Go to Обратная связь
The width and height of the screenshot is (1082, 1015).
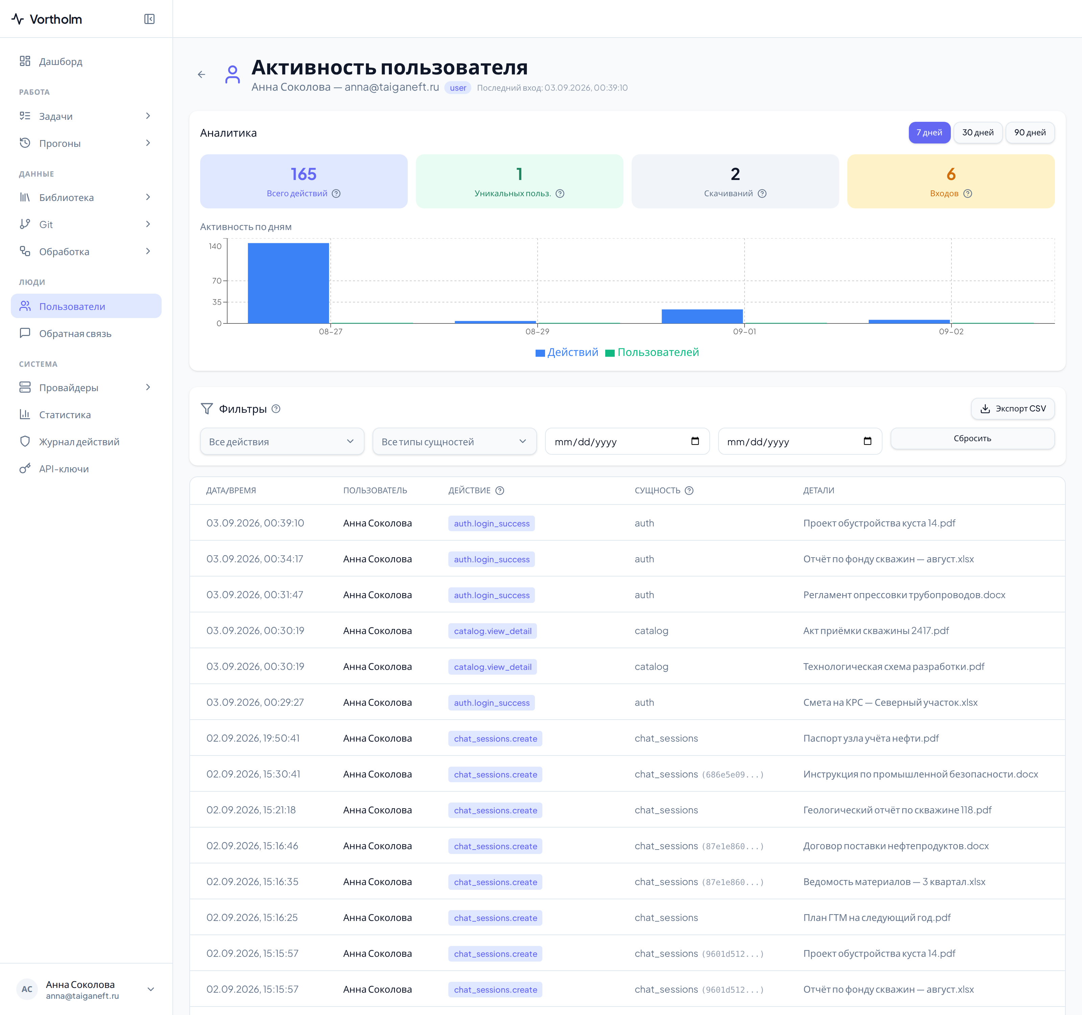click(x=86, y=333)
